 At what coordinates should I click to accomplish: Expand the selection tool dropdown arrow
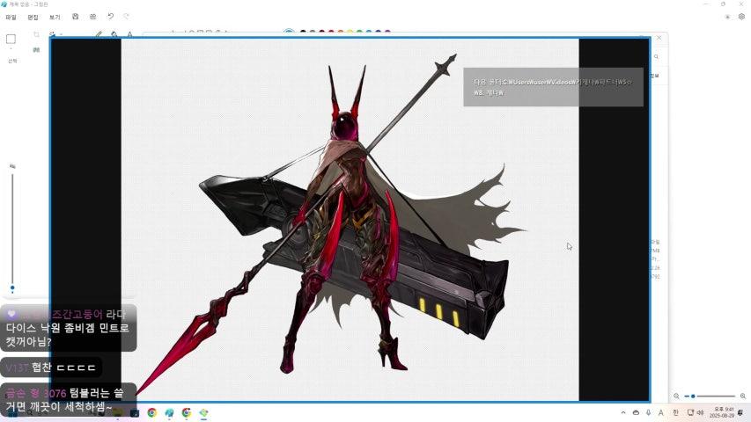pos(11,49)
